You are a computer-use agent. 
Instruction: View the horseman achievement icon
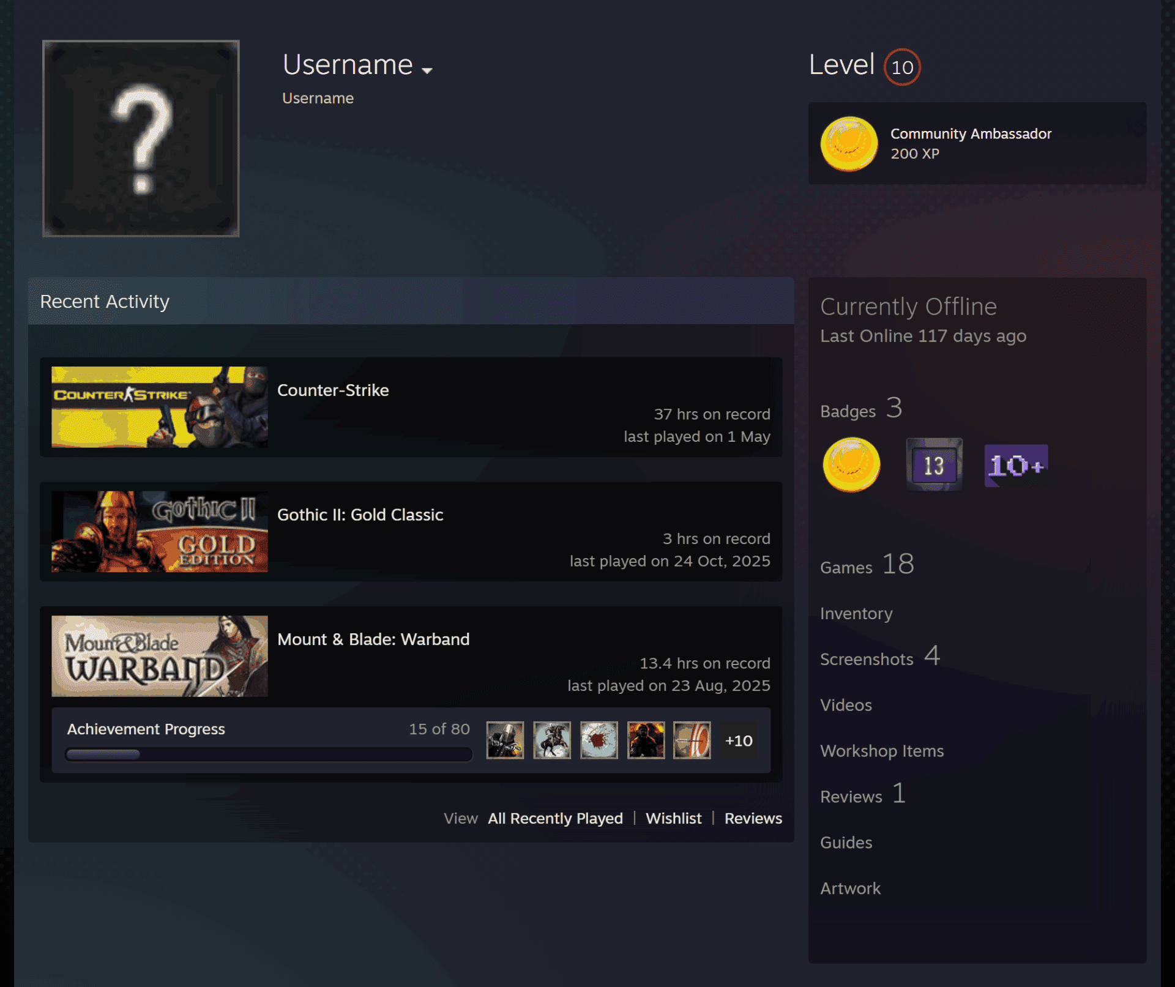tap(552, 740)
